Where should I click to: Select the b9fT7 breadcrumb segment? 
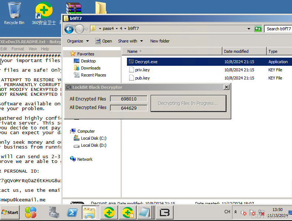(133, 28)
